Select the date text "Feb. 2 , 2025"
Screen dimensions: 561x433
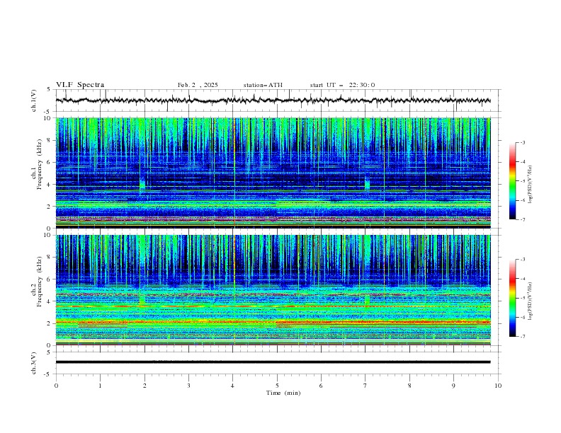coord(198,85)
